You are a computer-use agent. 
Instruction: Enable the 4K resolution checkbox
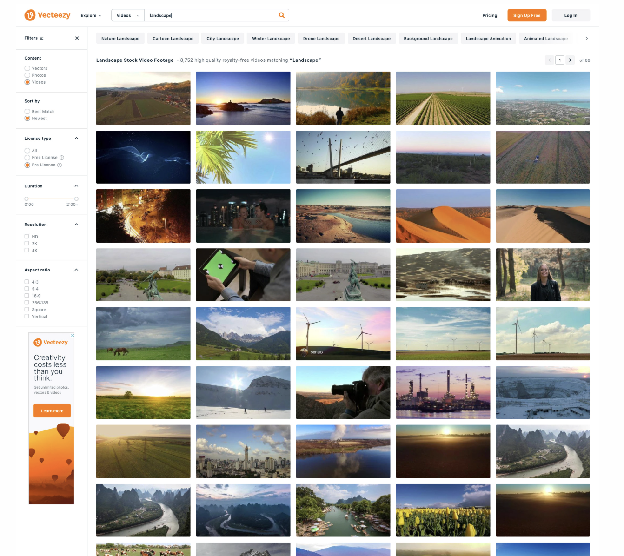27,250
